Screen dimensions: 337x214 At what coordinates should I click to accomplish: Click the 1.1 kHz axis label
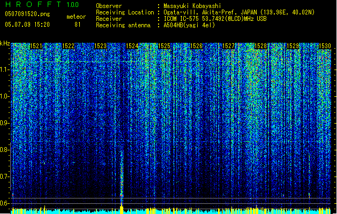point(5,70)
